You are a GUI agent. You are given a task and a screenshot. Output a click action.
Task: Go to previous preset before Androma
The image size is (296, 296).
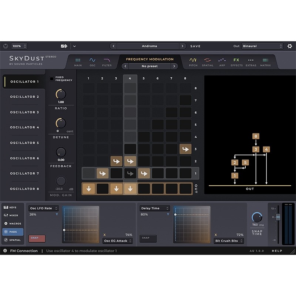point(113,46)
